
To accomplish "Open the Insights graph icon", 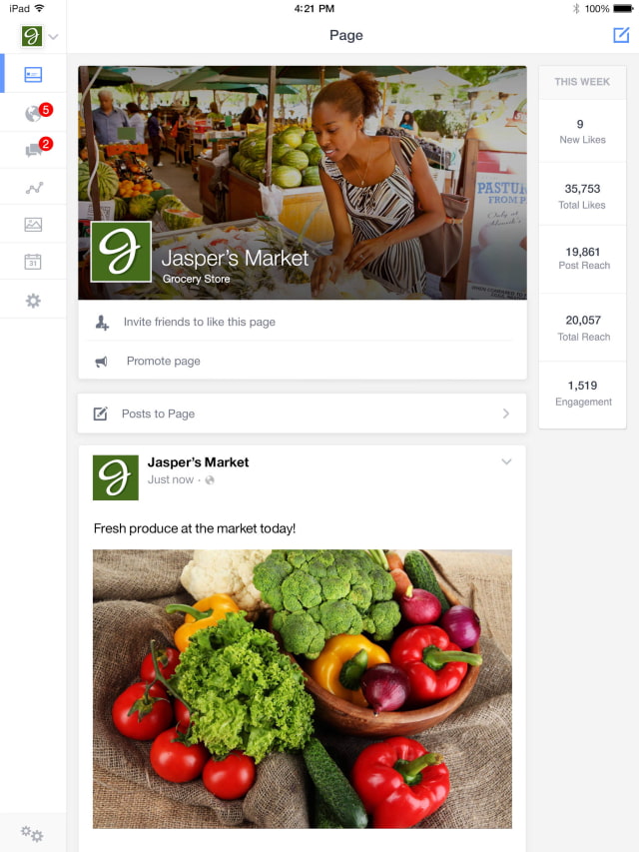I will click(34, 188).
